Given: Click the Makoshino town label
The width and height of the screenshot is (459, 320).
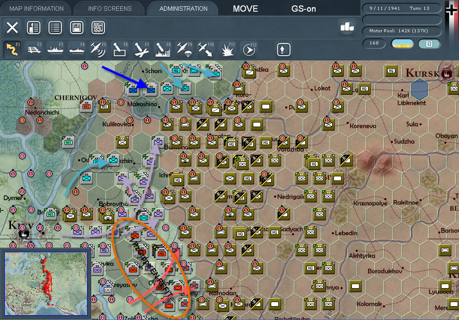Looking at the screenshot, I should (x=143, y=104).
